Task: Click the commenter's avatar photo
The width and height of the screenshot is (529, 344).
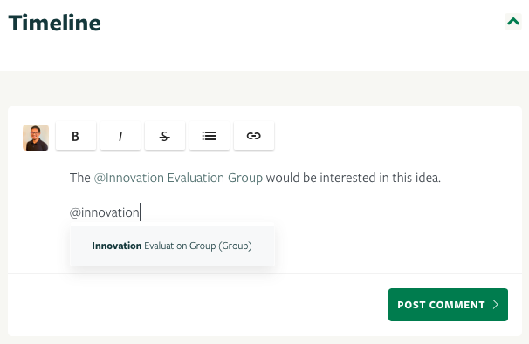Action: coord(36,138)
